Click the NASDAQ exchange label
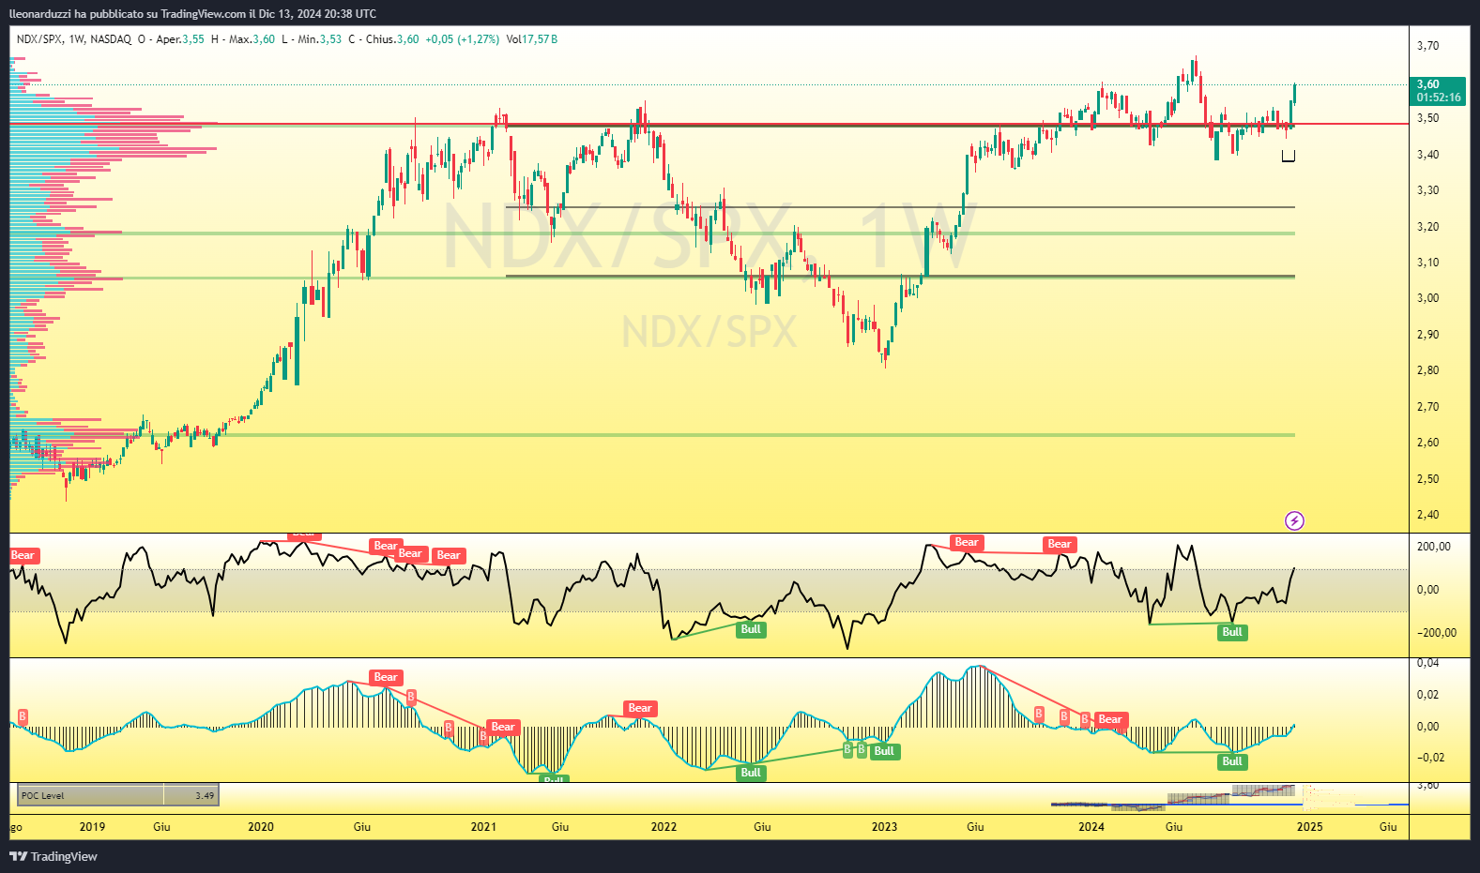This screenshot has width=1480, height=873. [x=112, y=39]
